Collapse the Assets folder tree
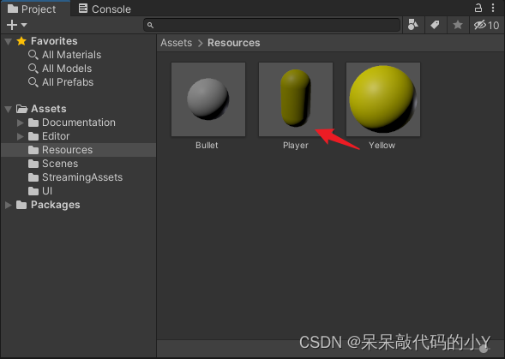The width and height of the screenshot is (505, 359). 9,109
